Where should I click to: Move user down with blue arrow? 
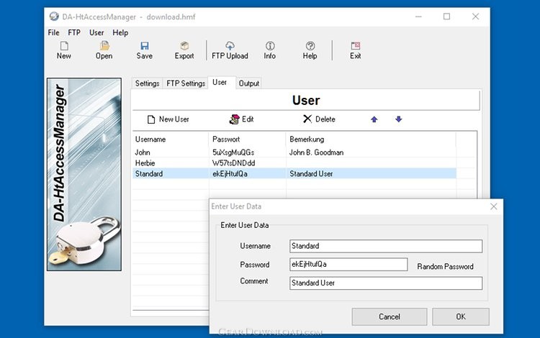click(x=398, y=119)
